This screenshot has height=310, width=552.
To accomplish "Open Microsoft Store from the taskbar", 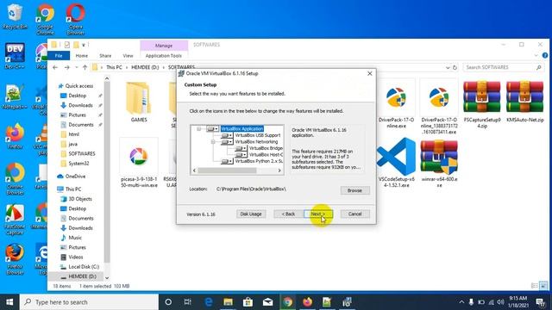I will tap(248, 302).
